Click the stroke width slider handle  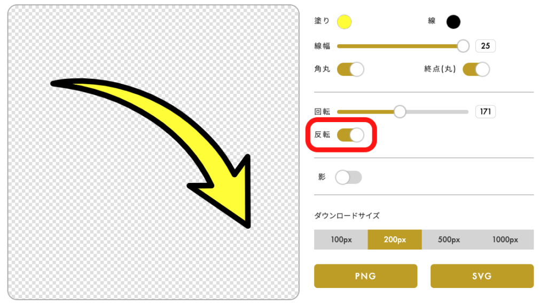pyautogui.click(x=463, y=46)
